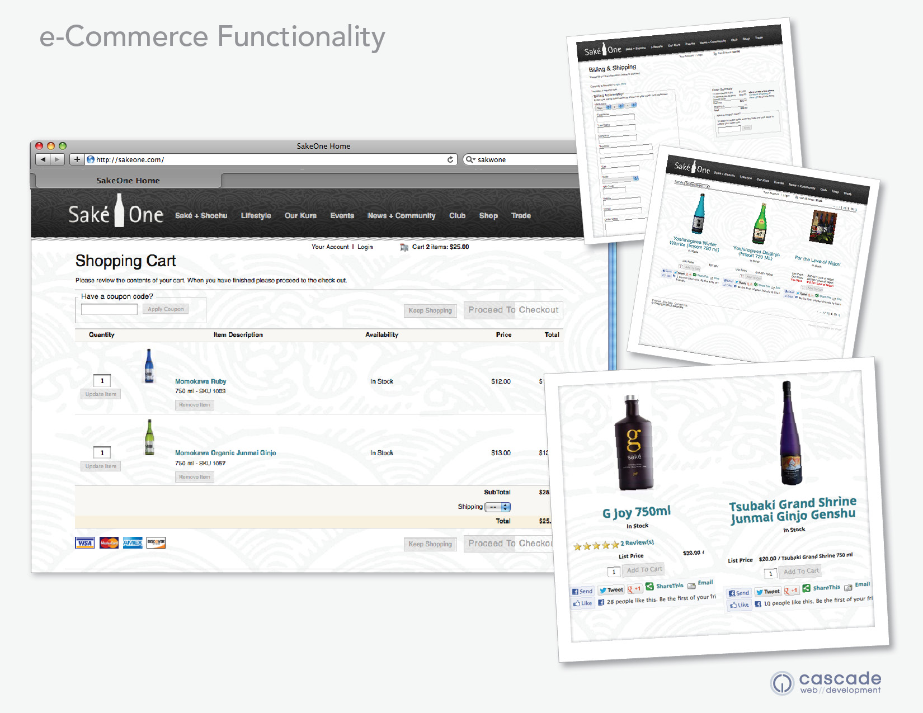Click the Discover card icon
Viewport: 923px width, 713px height.
(156, 542)
